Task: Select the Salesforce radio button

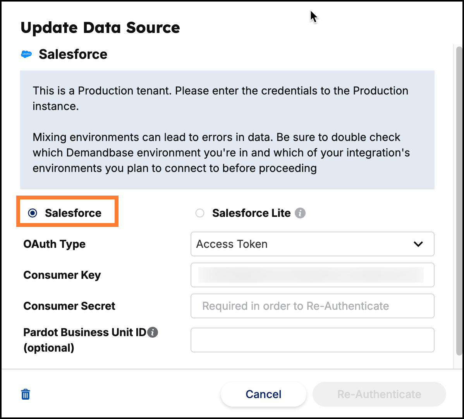Action: point(33,213)
